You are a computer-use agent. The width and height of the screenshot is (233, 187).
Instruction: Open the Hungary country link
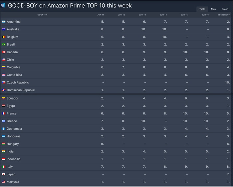(13, 144)
